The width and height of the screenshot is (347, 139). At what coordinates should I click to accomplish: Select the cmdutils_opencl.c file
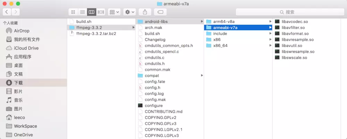click(x=170, y=52)
